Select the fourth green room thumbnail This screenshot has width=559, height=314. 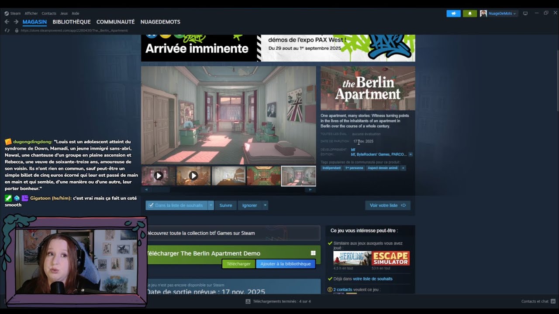pyautogui.click(x=263, y=176)
